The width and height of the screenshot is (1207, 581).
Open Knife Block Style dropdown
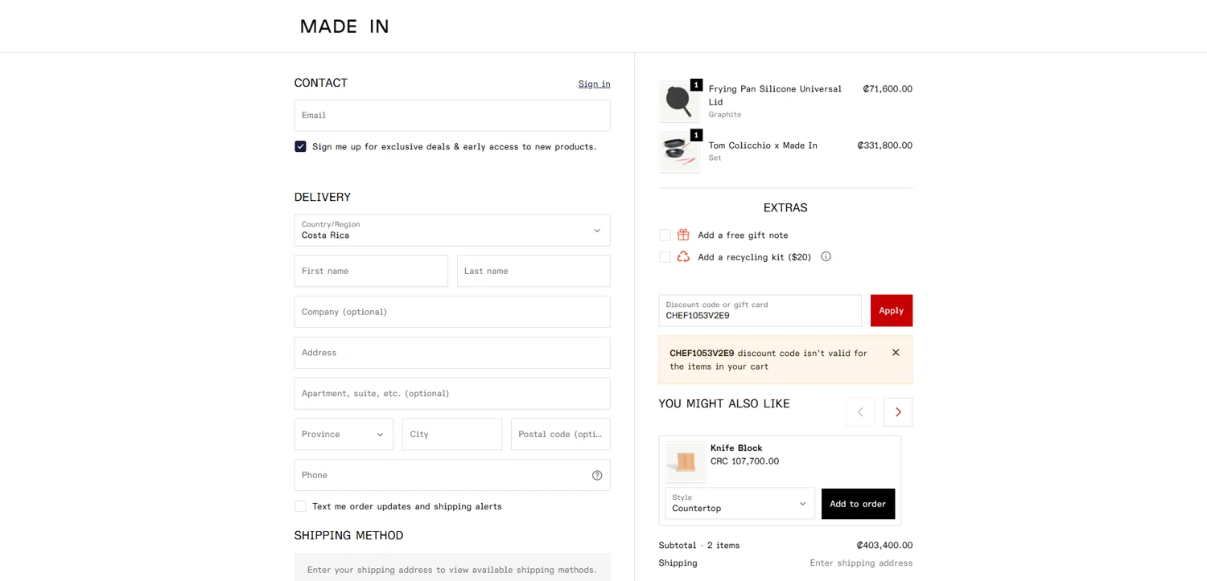click(739, 503)
